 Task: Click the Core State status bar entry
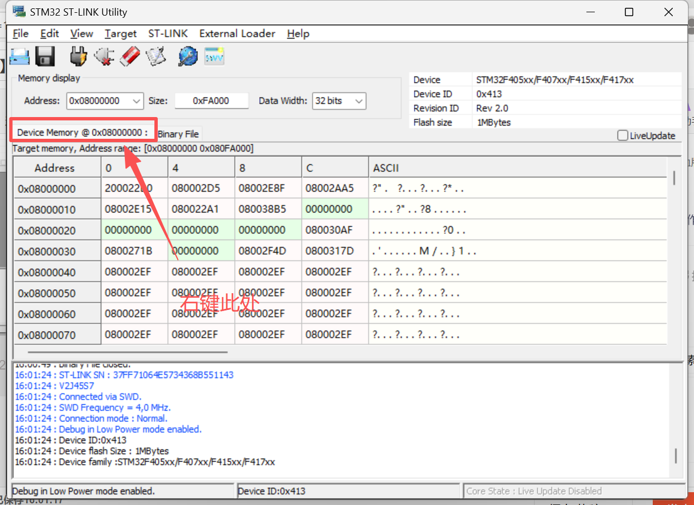[x=574, y=491]
